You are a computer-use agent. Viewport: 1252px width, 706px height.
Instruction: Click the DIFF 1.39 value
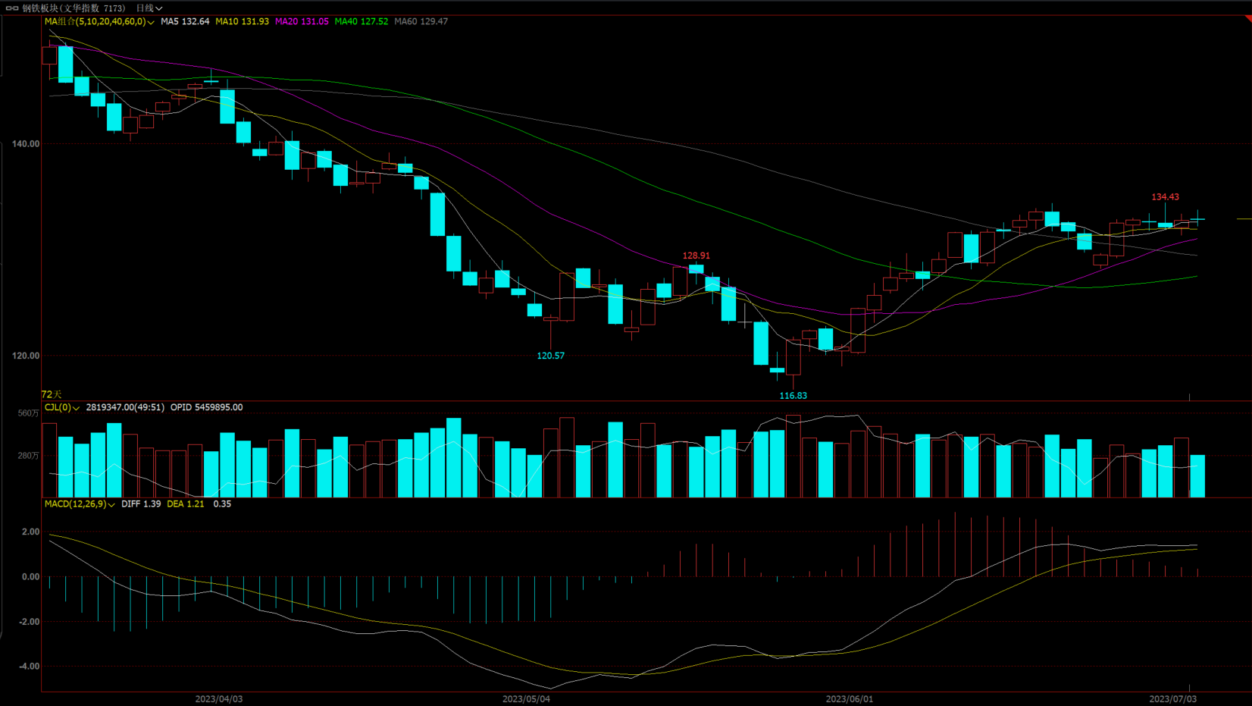pos(141,504)
